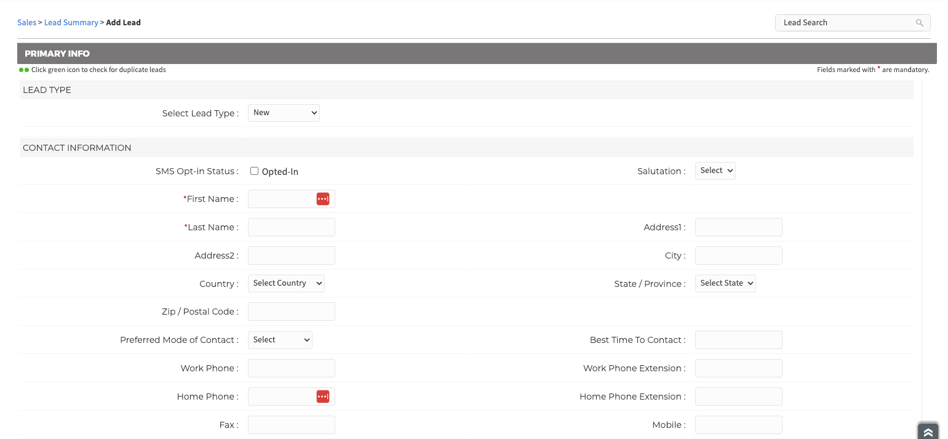Click the magnifier icon in Lead Search
This screenshot has width=948, height=439.
click(x=919, y=23)
